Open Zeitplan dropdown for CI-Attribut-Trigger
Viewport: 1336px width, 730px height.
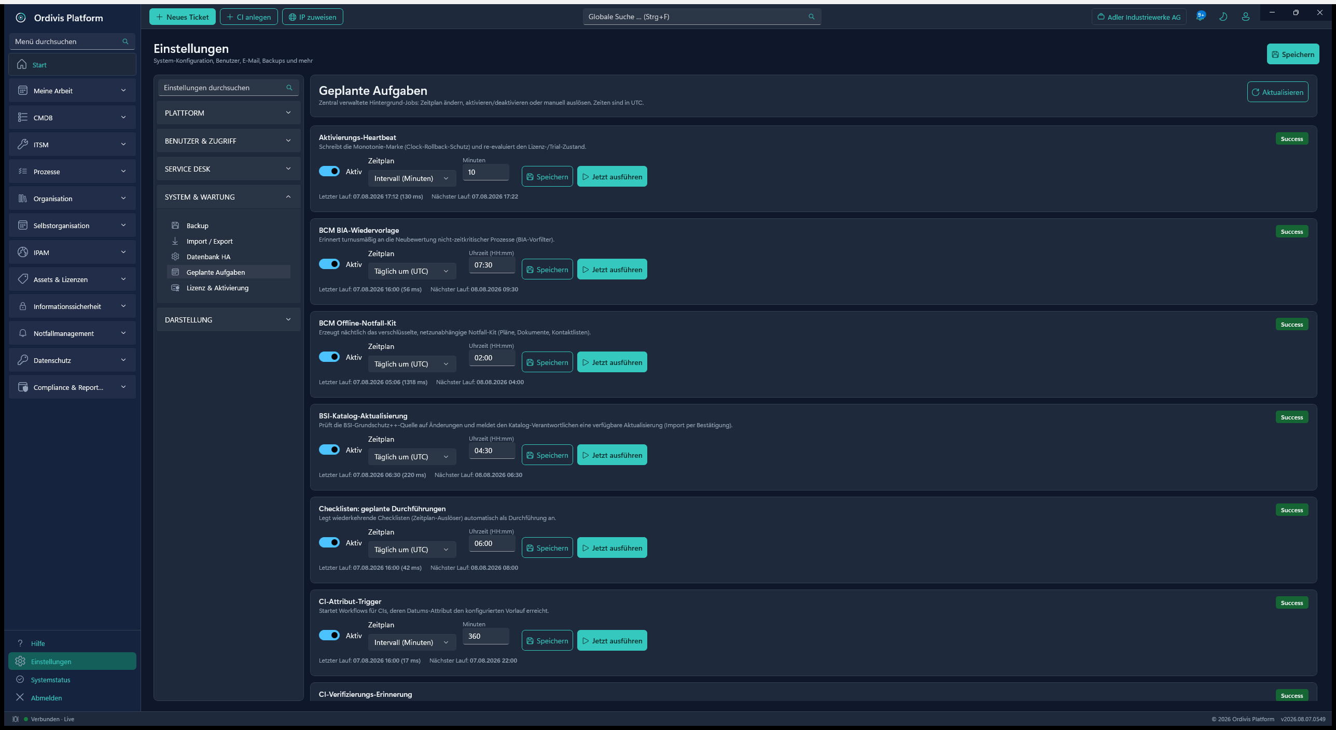coord(412,642)
